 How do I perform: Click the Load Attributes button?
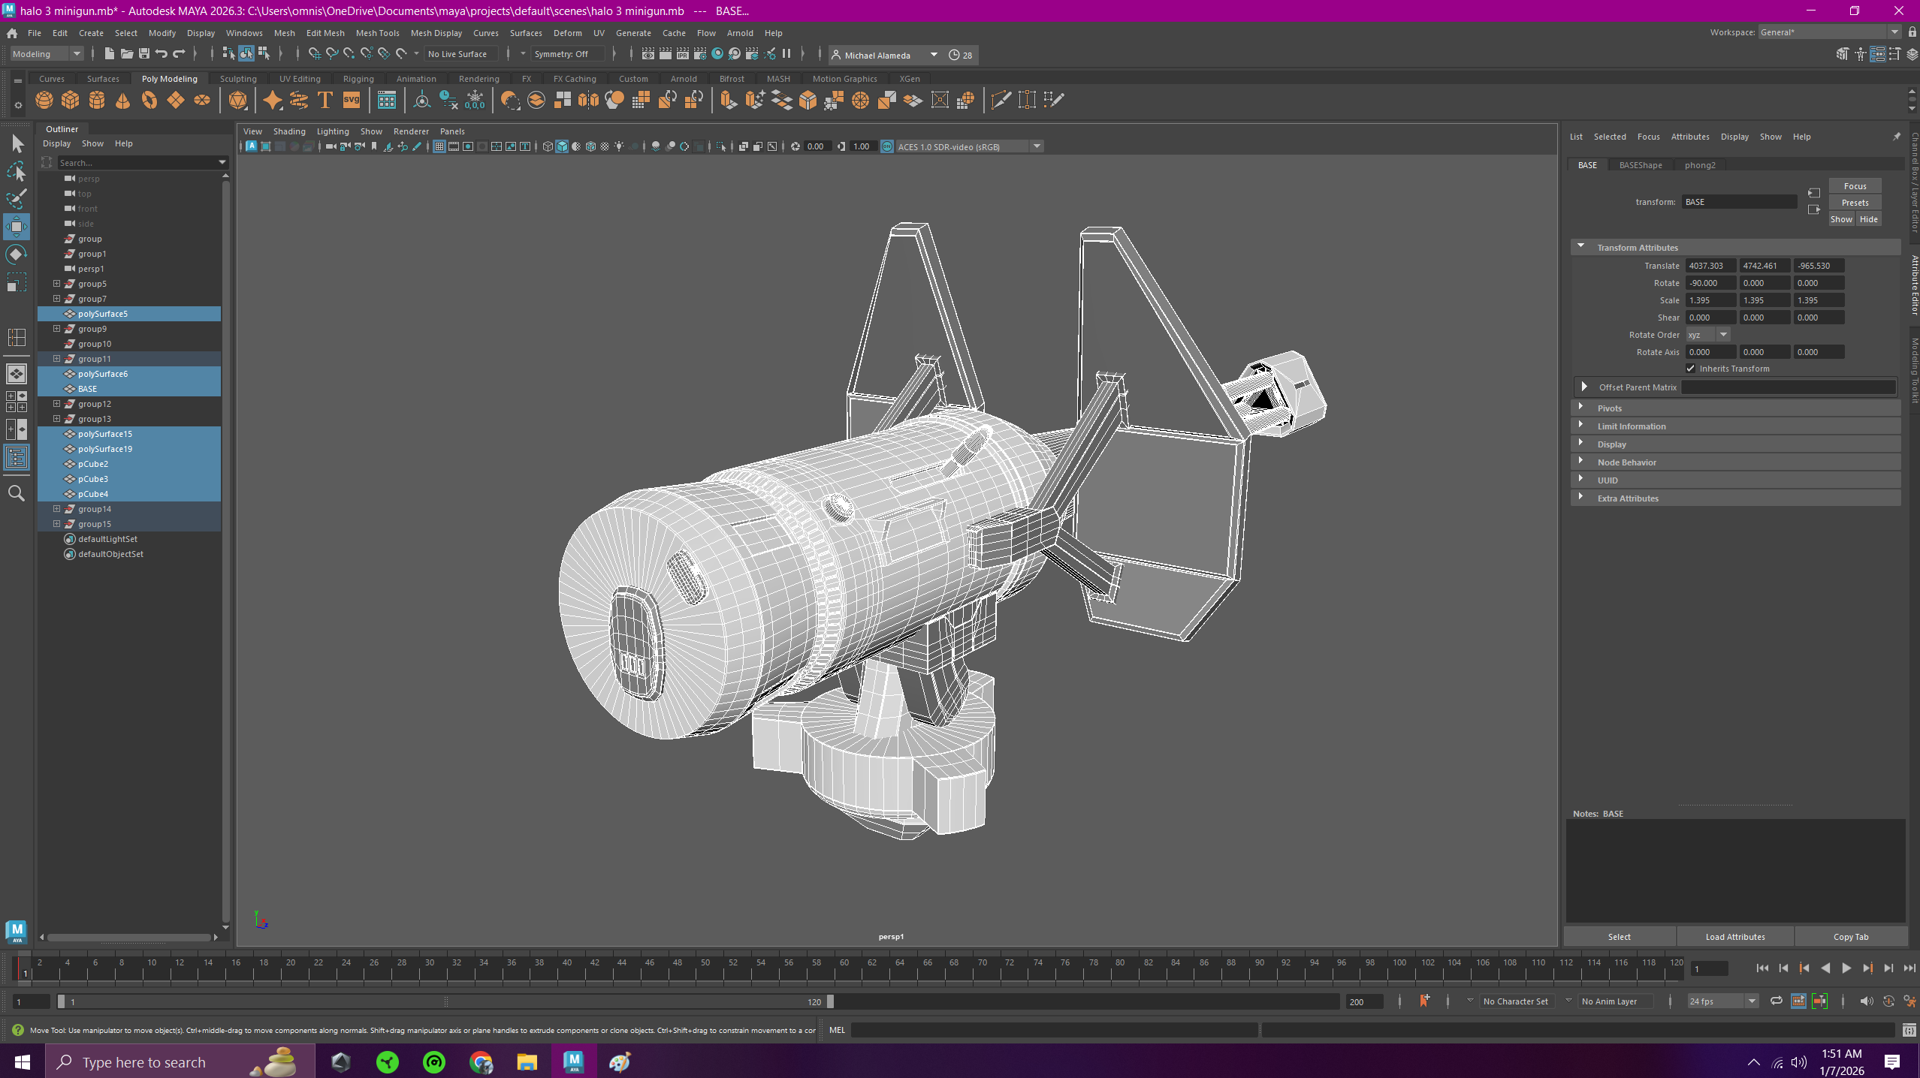1735,937
